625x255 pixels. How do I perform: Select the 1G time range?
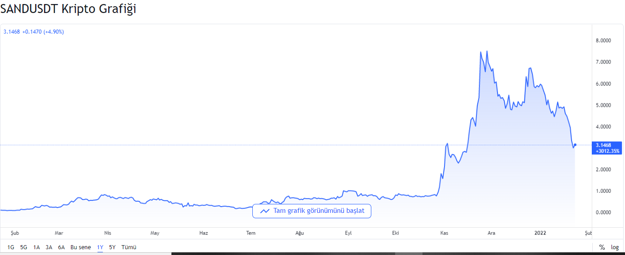pos(11,247)
